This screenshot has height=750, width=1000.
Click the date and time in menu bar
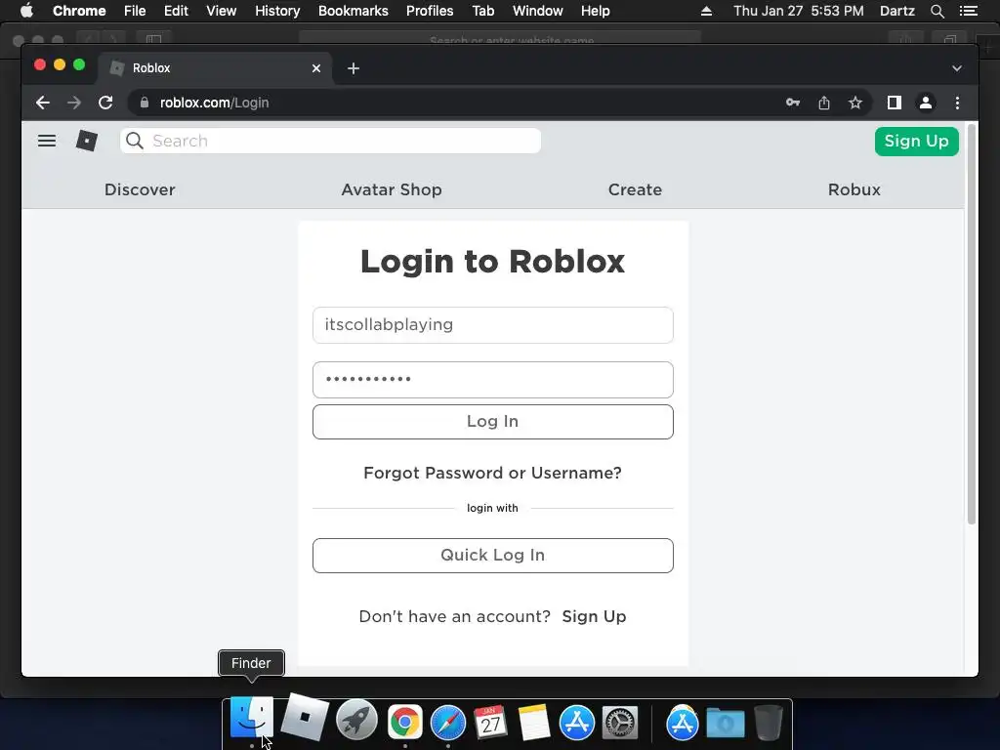click(799, 11)
